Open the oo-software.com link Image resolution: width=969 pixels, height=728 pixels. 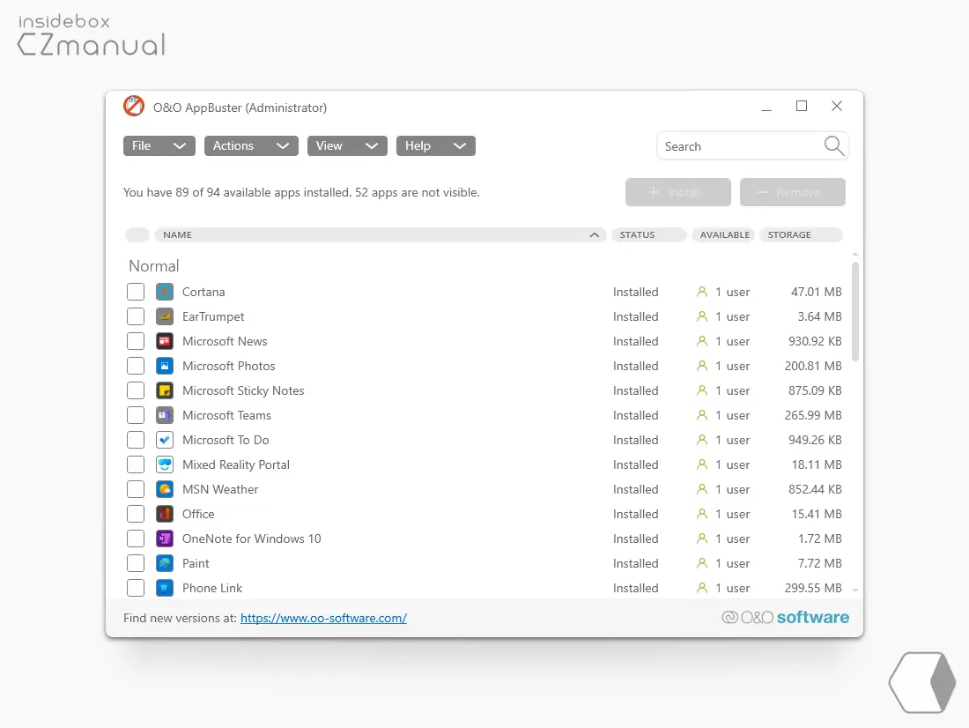323,618
